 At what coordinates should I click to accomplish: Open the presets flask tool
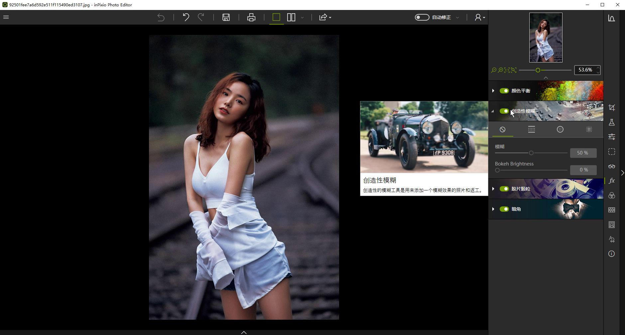pos(612,122)
